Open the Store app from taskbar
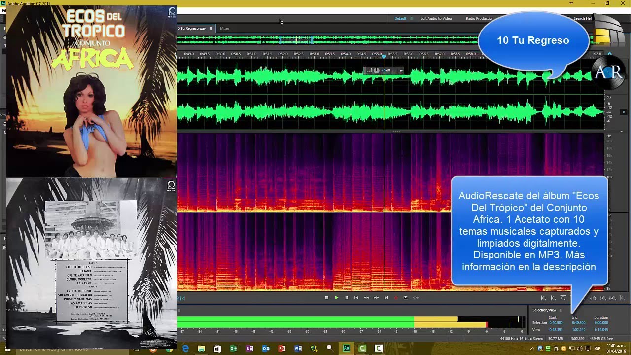631x355 pixels. click(217, 348)
